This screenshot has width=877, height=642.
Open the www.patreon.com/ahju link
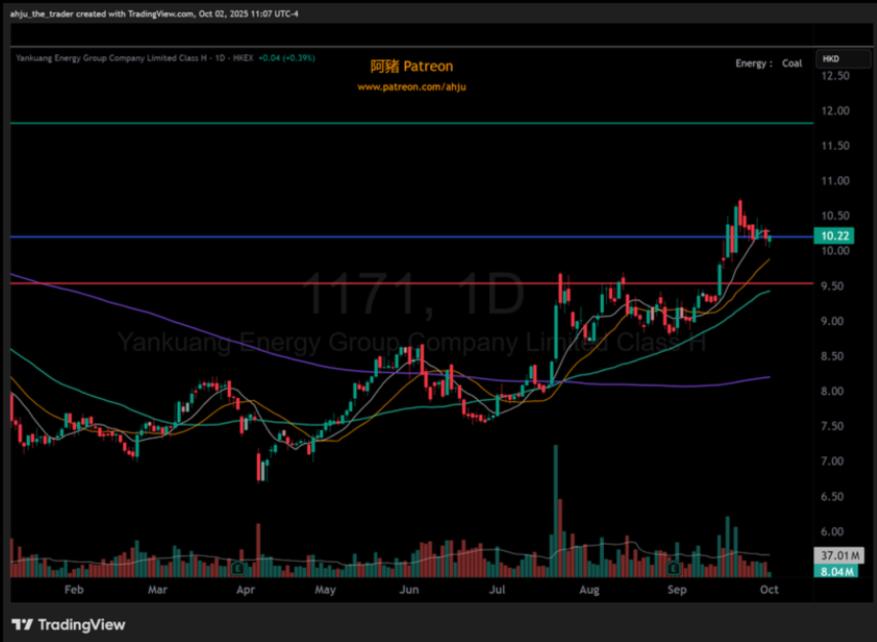412,87
